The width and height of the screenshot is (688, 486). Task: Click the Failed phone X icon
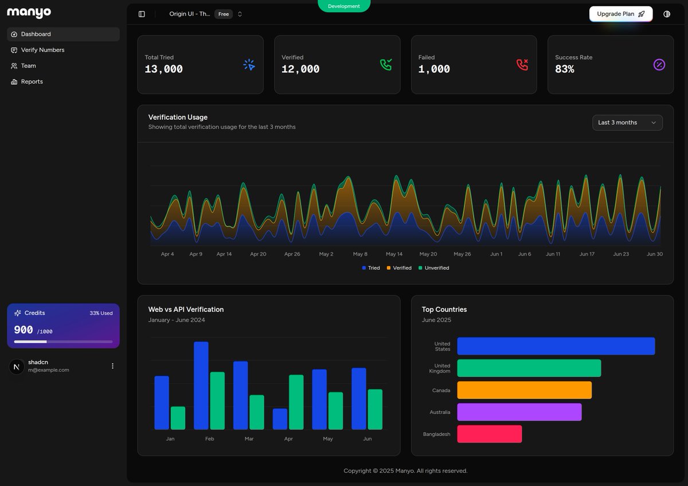click(522, 65)
